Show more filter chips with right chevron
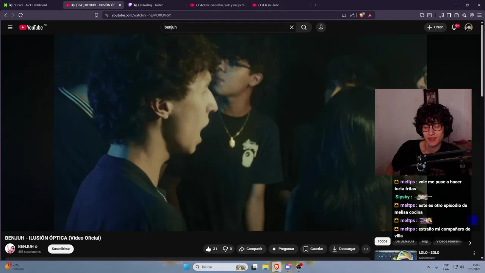The height and width of the screenshot is (273, 485). click(470, 243)
